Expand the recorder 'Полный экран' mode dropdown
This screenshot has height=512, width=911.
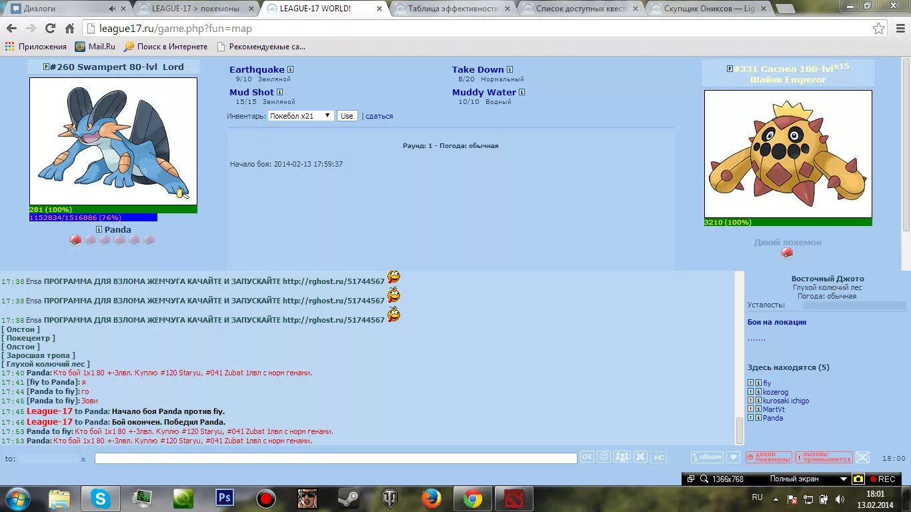[844, 479]
